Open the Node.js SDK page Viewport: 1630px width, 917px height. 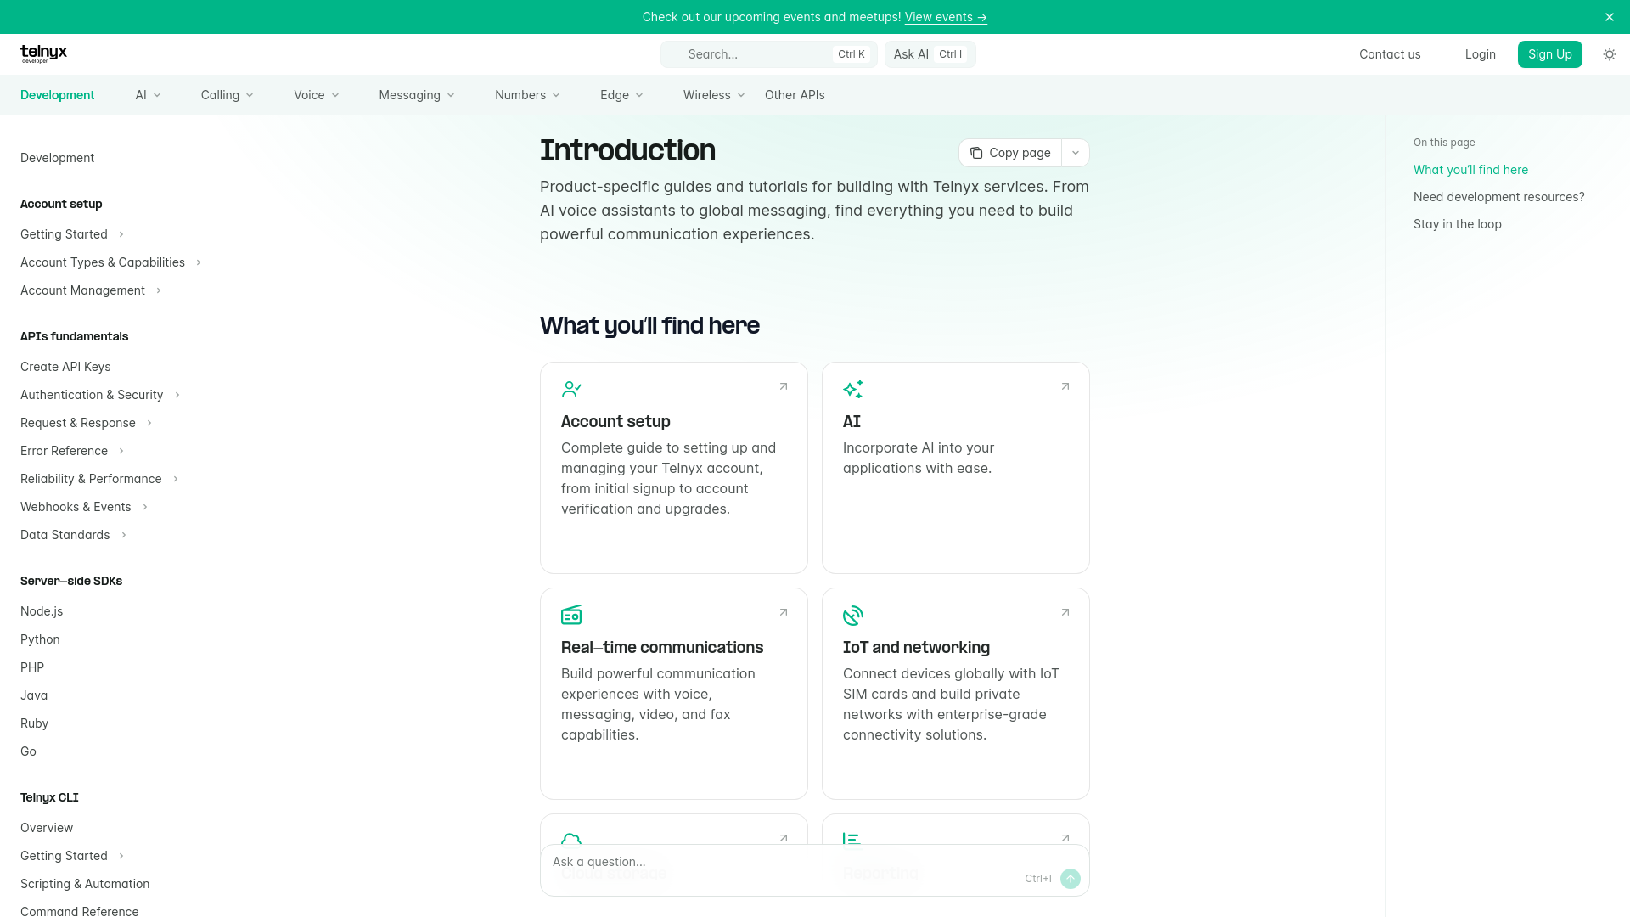coord(42,611)
